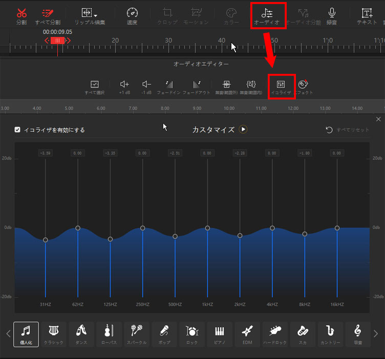Select the イコライザ (equalizer) icon

[281, 86]
